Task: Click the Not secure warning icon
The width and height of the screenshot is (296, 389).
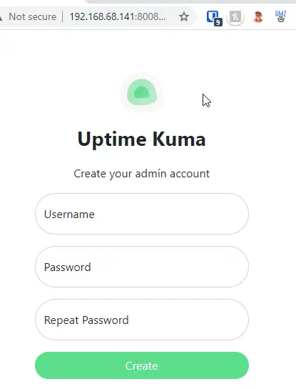Action: (1, 17)
